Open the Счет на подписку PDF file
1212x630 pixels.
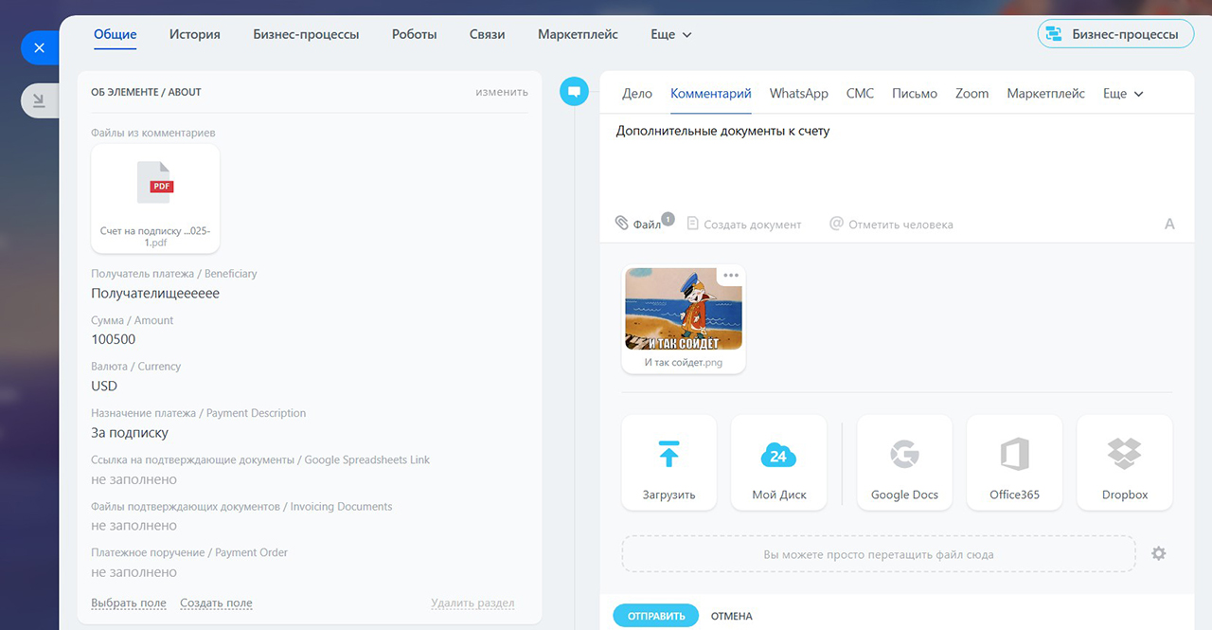click(155, 198)
